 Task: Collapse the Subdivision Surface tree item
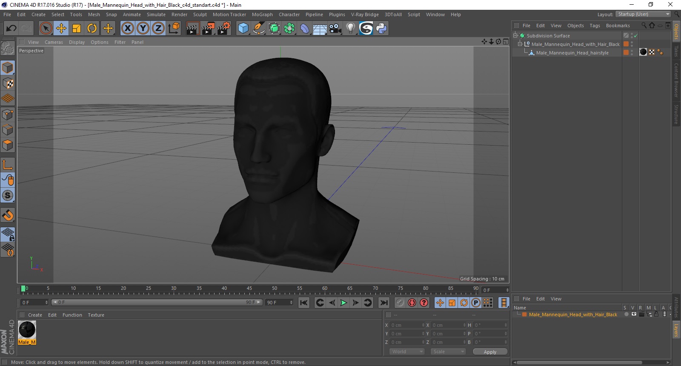pyautogui.click(x=515, y=36)
